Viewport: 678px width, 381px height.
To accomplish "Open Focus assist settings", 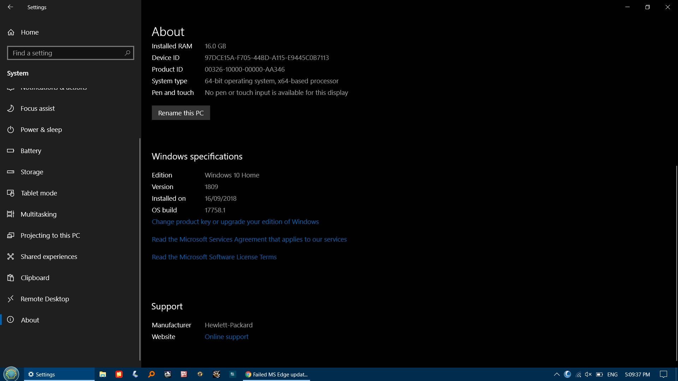I will pyautogui.click(x=37, y=108).
